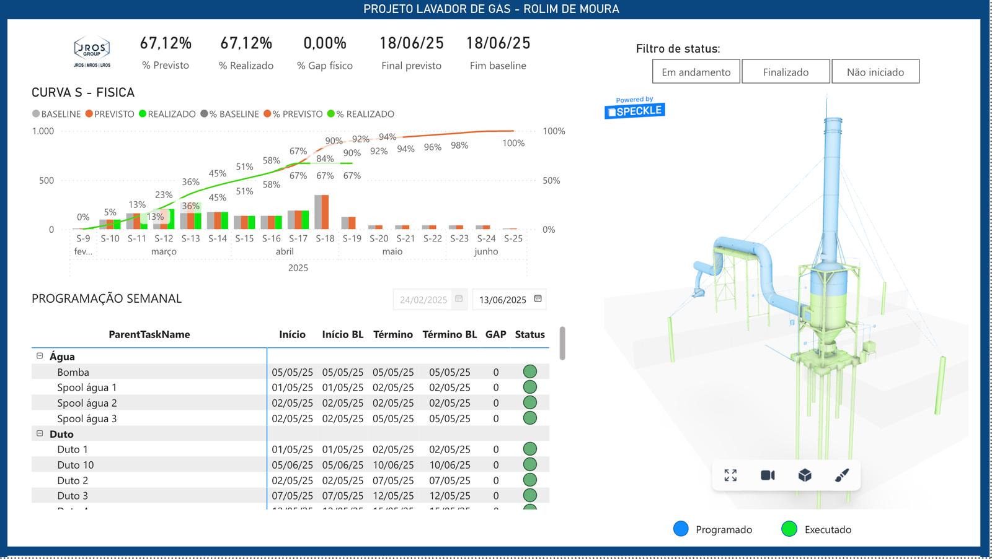Click the 3D cube view icon
This screenshot has width=992, height=559.
[x=805, y=475]
